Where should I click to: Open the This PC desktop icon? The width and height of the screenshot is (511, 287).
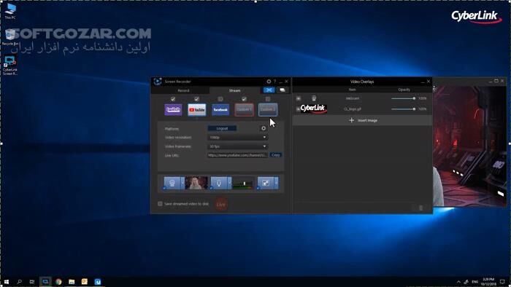[x=10, y=12]
